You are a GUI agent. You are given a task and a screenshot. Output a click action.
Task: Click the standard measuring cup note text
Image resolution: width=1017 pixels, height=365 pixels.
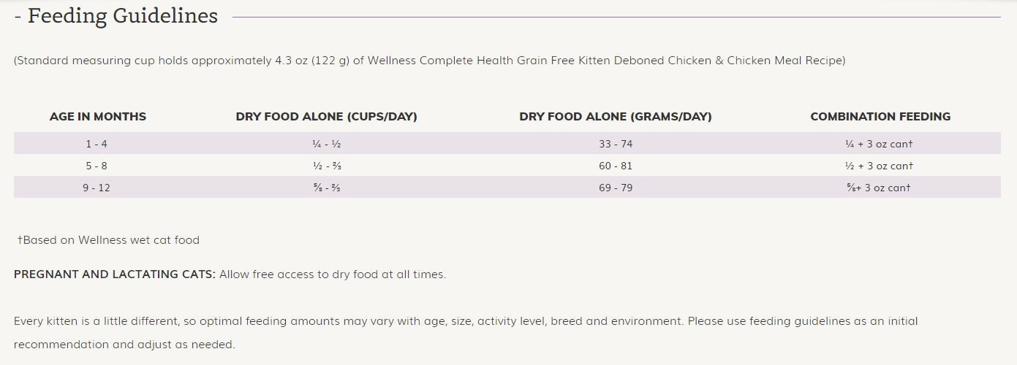coord(430,61)
